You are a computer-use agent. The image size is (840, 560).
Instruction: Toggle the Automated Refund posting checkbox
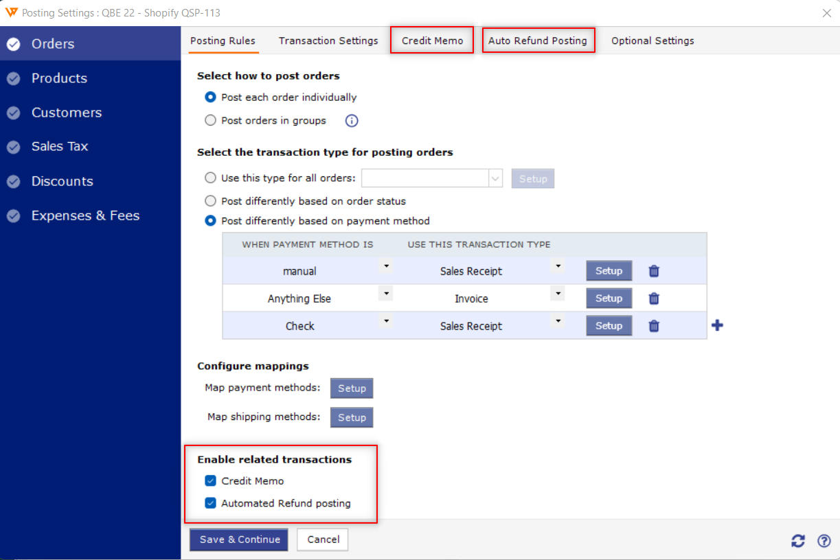210,503
